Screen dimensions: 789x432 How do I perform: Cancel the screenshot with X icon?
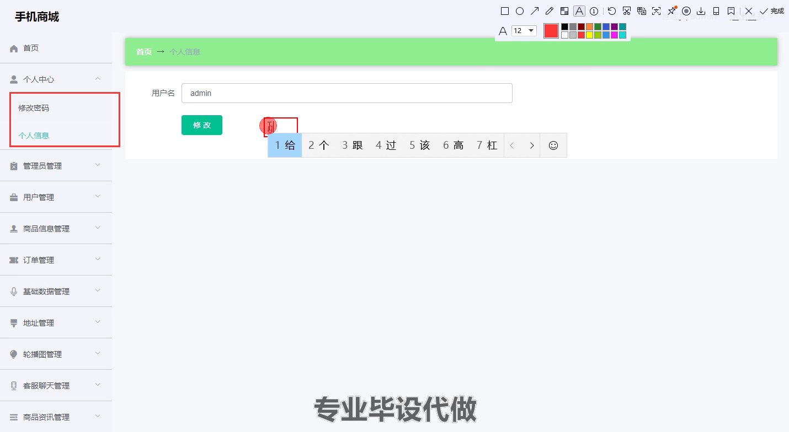(x=749, y=11)
